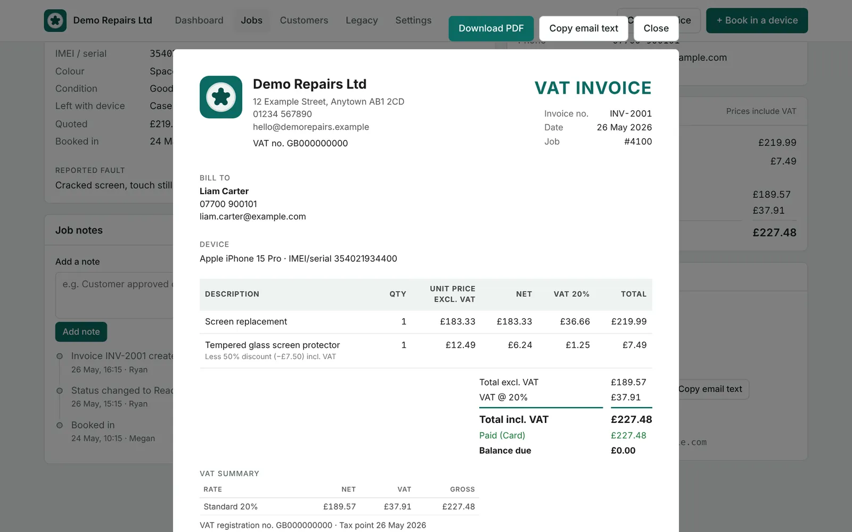Focus the job note text area
Image resolution: width=852 pixels, height=532 pixels.
114,295
